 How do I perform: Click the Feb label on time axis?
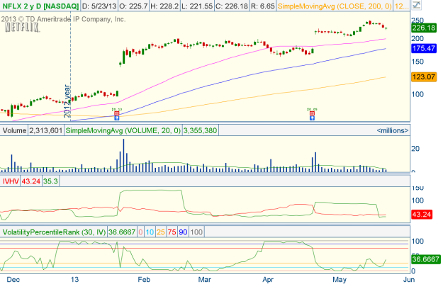tap(143, 278)
